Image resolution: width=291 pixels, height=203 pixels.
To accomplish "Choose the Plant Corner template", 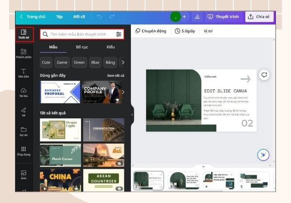I will pos(61,155).
